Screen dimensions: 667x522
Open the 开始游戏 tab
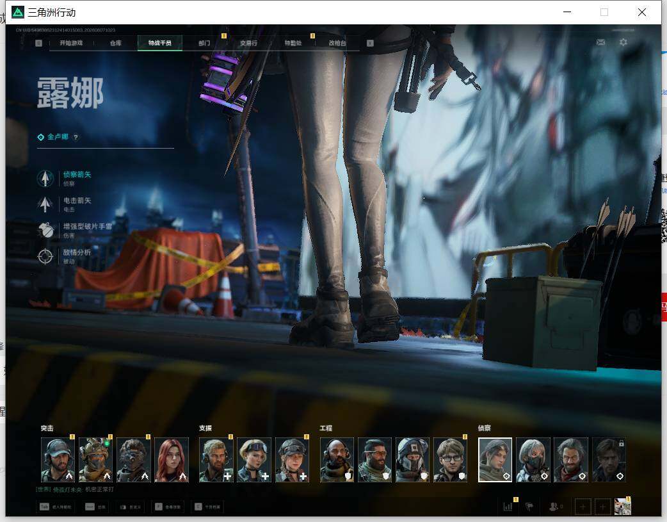[x=71, y=43]
